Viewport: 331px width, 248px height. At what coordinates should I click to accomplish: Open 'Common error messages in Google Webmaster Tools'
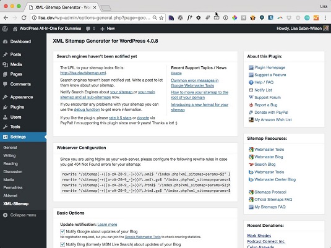pyautogui.click(x=195, y=83)
